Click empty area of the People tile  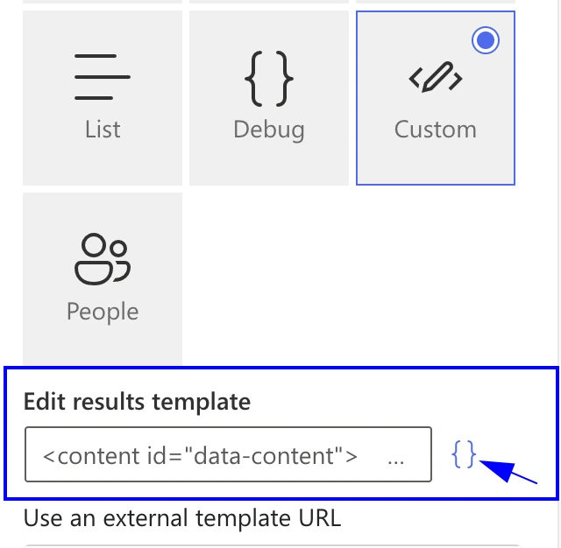point(103,345)
